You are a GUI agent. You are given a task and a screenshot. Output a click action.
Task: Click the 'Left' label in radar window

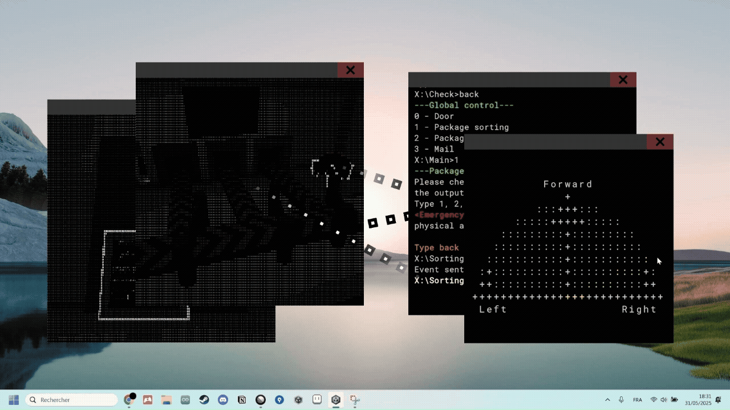pyautogui.click(x=493, y=309)
